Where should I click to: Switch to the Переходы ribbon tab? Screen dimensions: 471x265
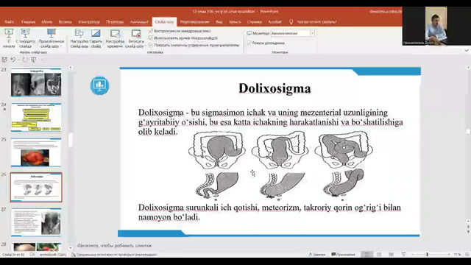115,22
